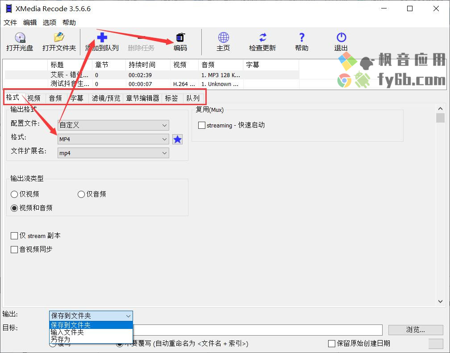
Task: Click the blue star favorite icon beside MP4
Action: [x=177, y=139]
